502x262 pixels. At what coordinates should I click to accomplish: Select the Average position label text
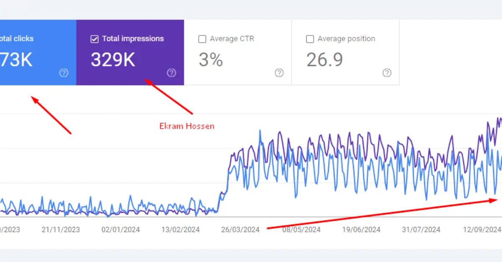[x=346, y=39]
